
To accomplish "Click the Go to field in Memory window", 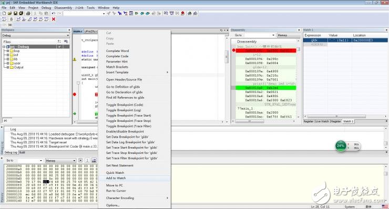I will coord(30,161).
